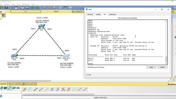The width and height of the screenshot is (176, 99).
Task: Open the Help menu
Action: (x=33, y=4)
